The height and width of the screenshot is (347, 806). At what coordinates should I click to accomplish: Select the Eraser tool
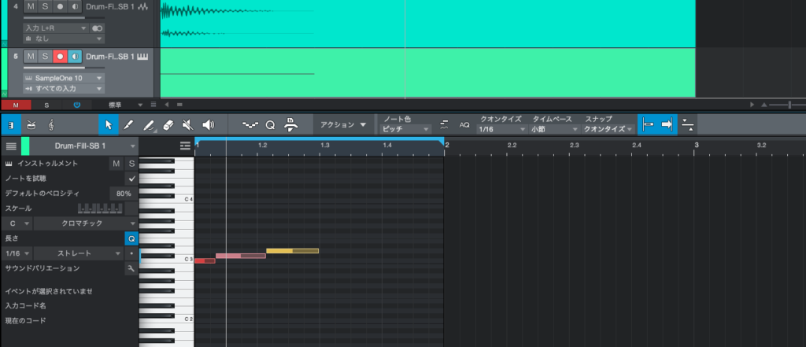(167, 124)
